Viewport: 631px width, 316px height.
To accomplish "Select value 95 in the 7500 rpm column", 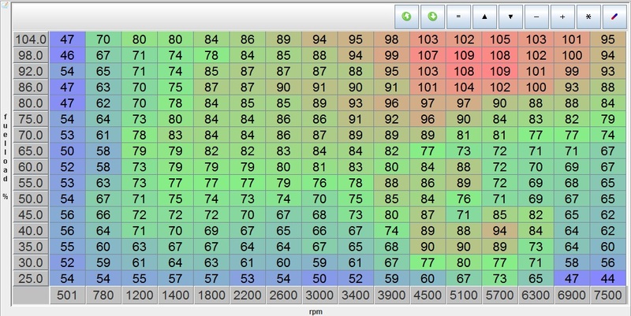I will coord(607,39).
